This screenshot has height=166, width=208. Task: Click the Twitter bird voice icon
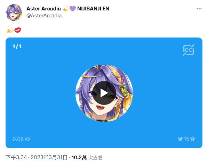coord(180,139)
